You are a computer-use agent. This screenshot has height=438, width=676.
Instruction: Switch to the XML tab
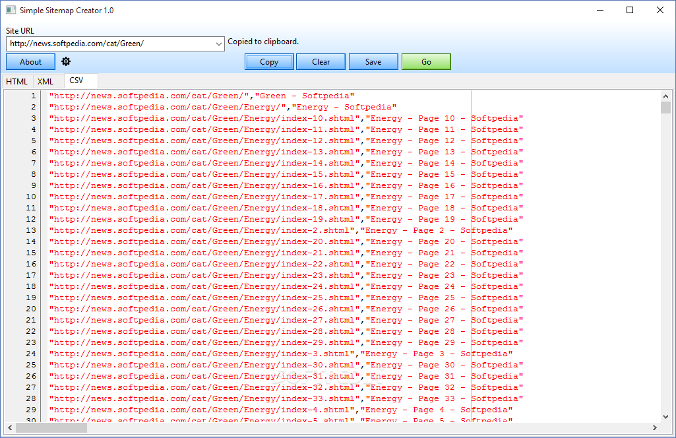(46, 82)
